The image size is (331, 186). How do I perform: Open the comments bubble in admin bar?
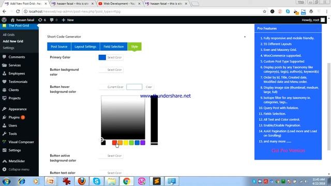click(x=54, y=20)
